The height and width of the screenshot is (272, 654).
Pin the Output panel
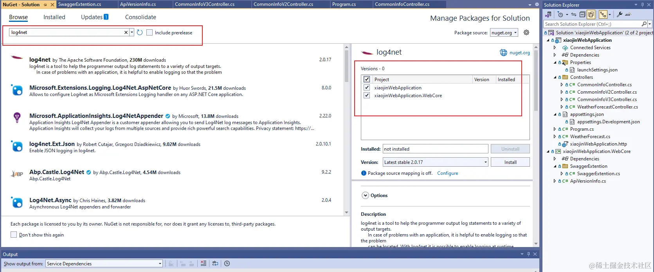tap(528, 254)
